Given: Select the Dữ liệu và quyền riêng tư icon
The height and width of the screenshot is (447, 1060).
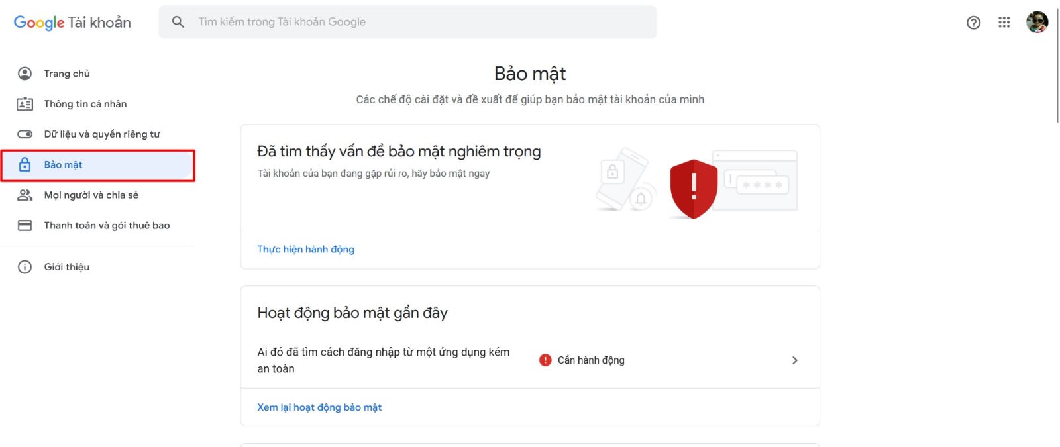Looking at the screenshot, I should pyautogui.click(x=25, y=134).
